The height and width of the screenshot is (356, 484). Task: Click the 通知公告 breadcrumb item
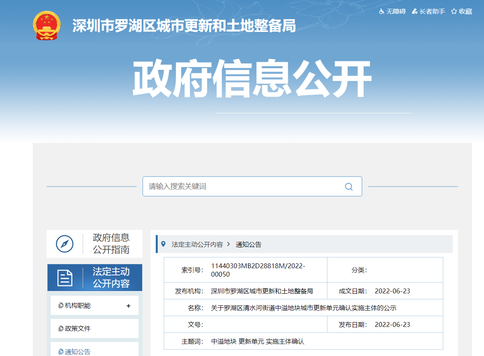click(x=248, y=244)
